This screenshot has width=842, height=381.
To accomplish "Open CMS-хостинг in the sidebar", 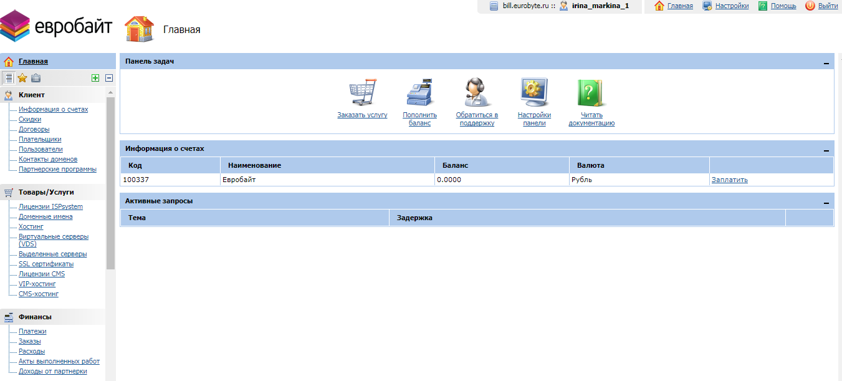I will click(39, 294).
